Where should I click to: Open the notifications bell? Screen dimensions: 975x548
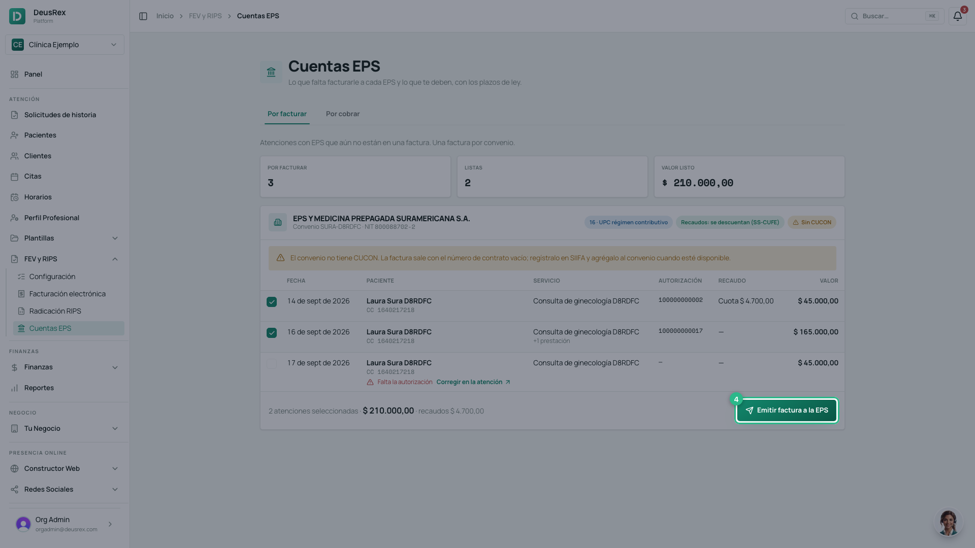pos(957,16)
